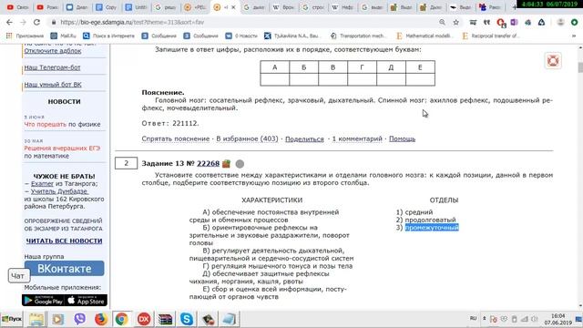583x328 pixels.
Task: Open '1 комментарий' link
Action: [357, 138]
